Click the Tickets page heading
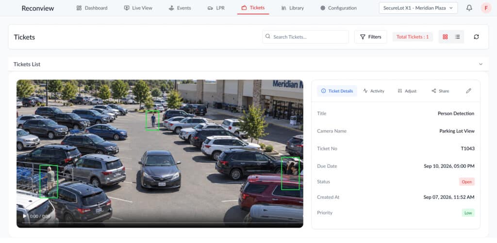 pyautogui.click(x=24, y=37)
